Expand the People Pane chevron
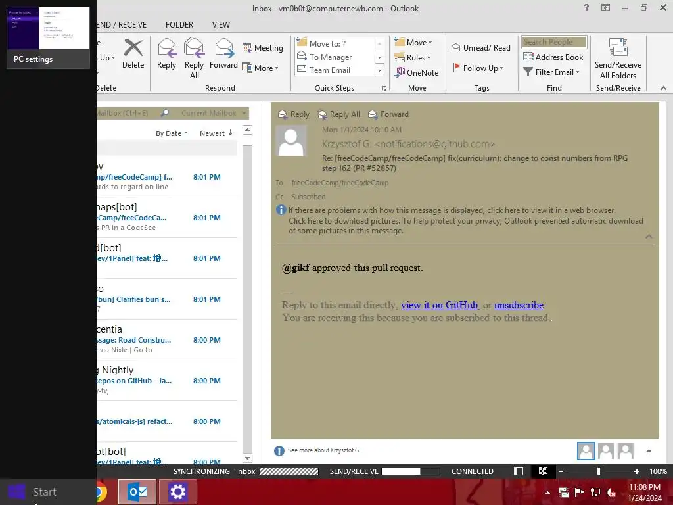 649,451
